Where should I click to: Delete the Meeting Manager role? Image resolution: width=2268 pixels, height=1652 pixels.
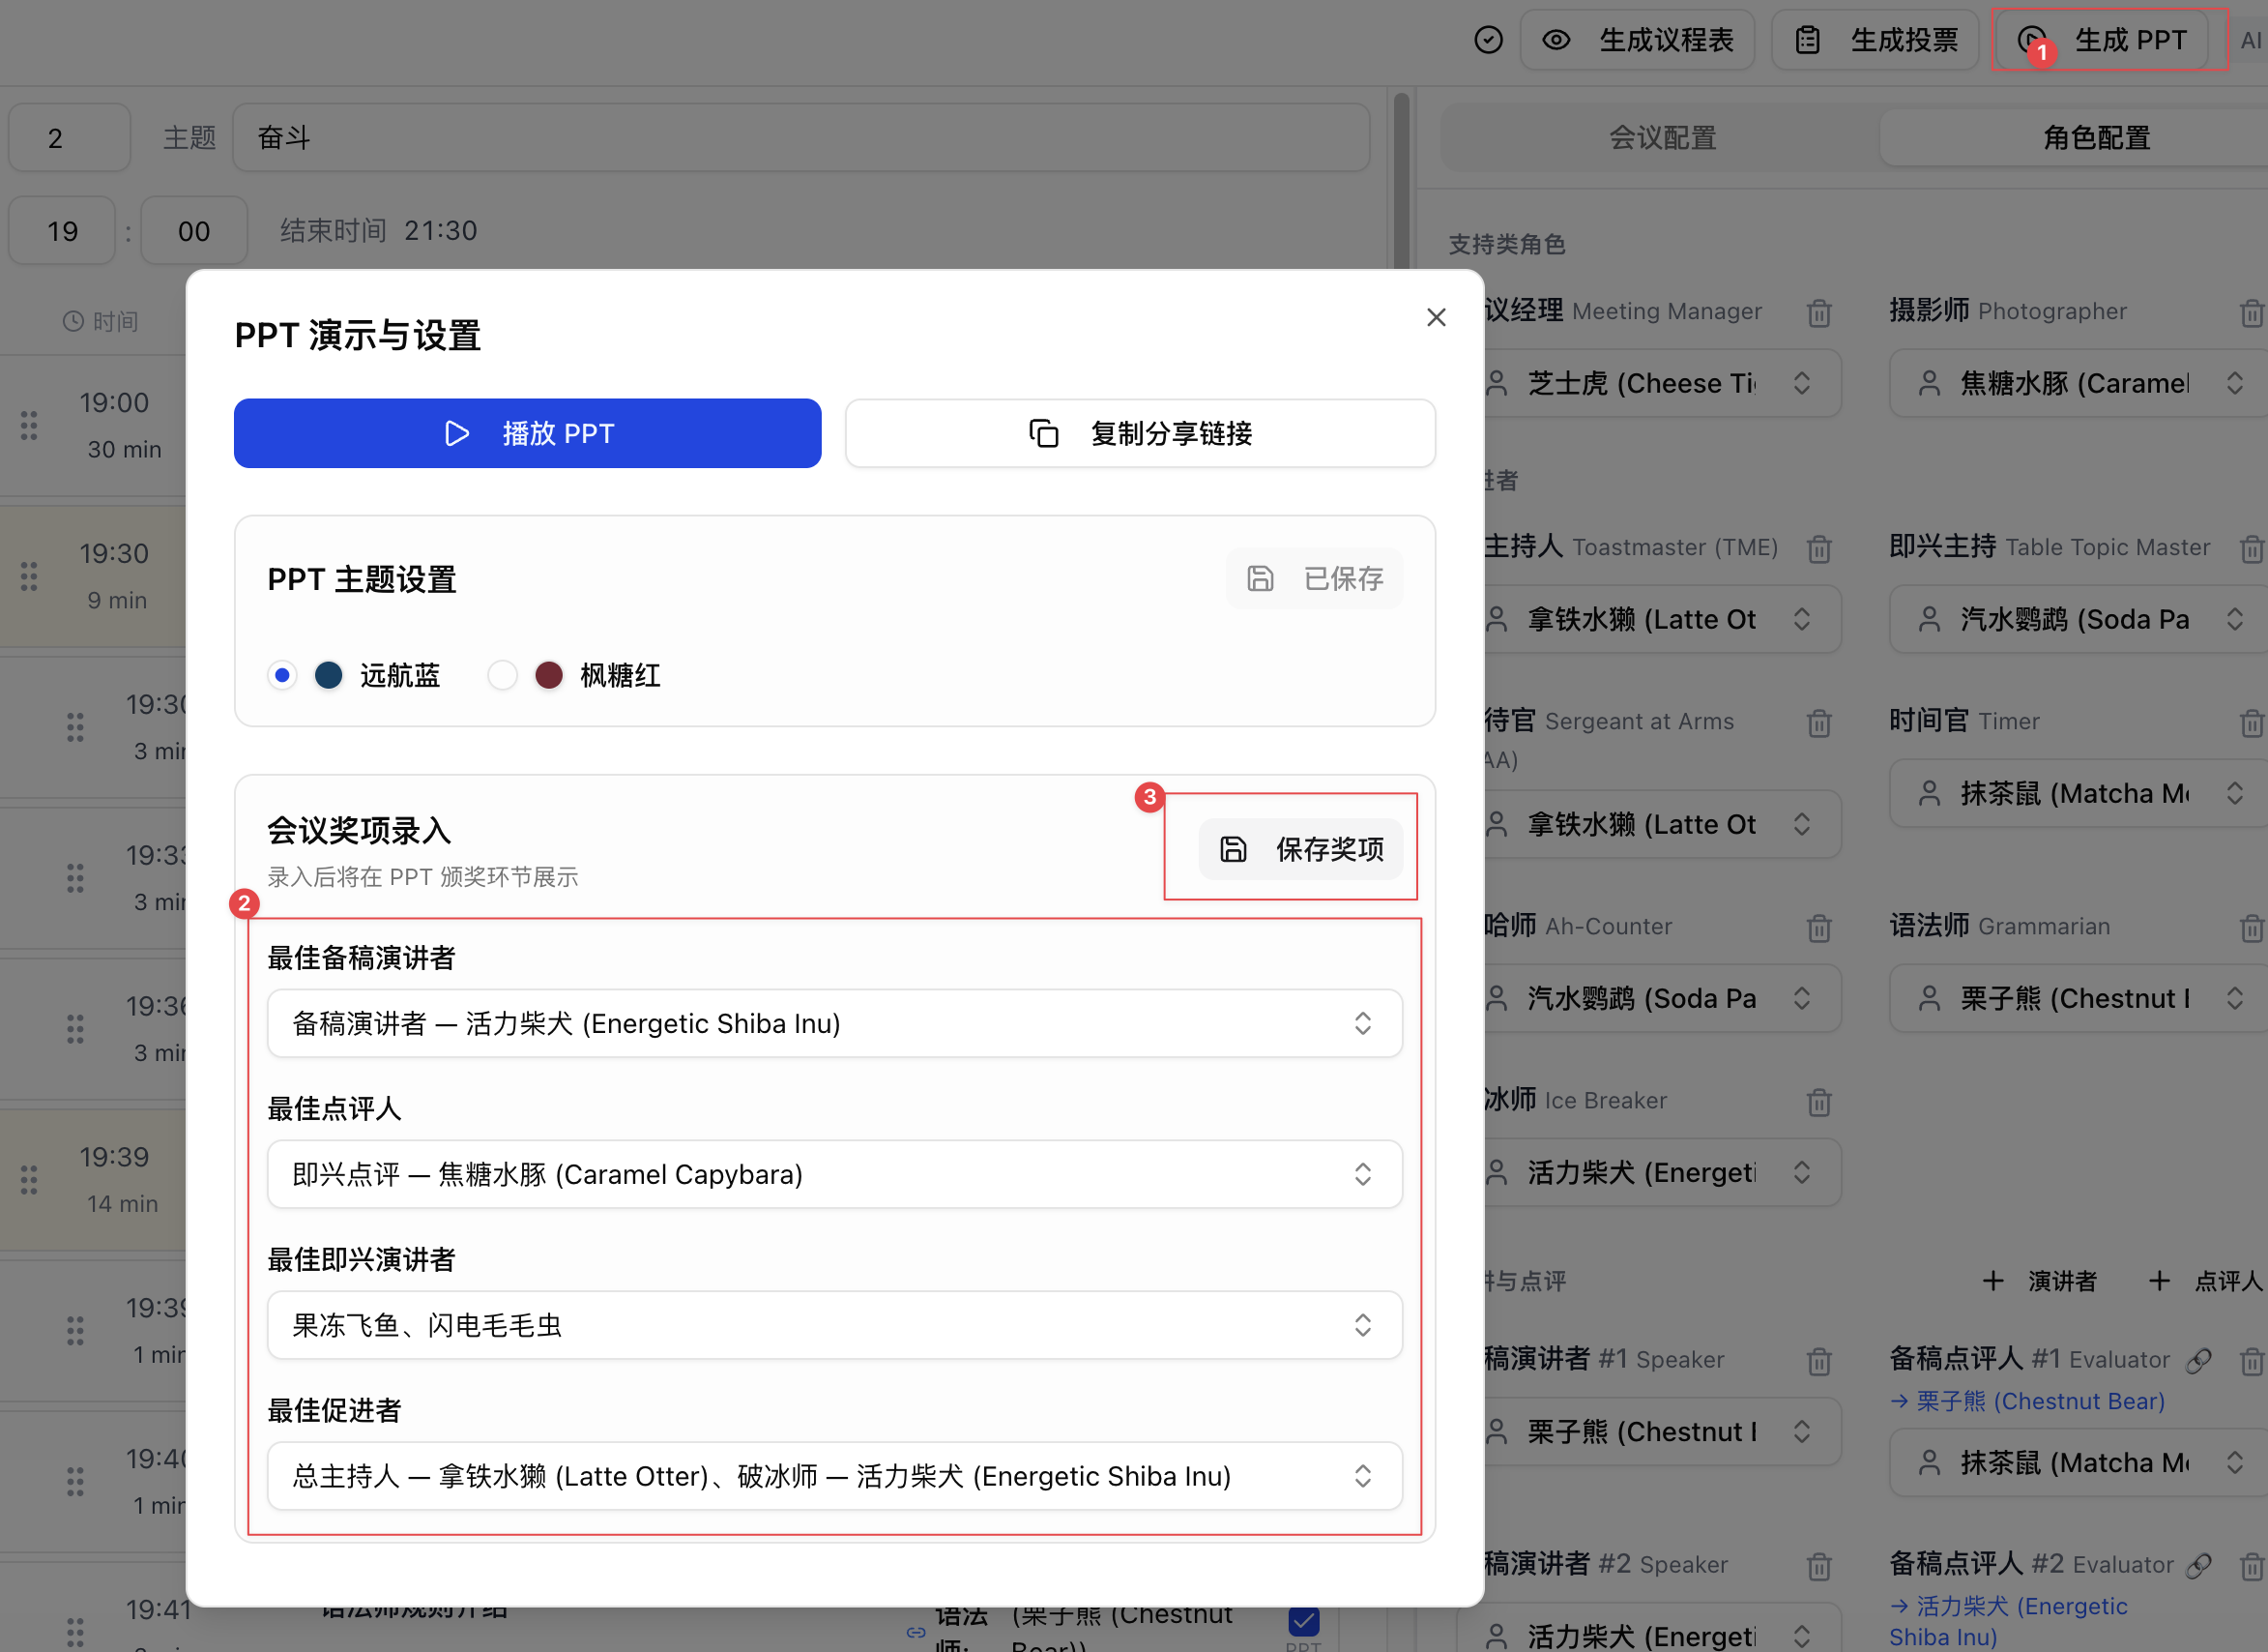1819,312
